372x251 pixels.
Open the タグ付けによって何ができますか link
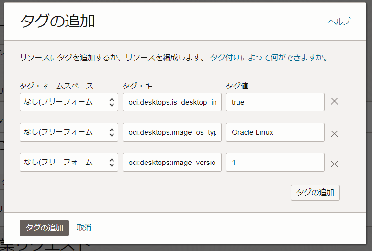270,57
